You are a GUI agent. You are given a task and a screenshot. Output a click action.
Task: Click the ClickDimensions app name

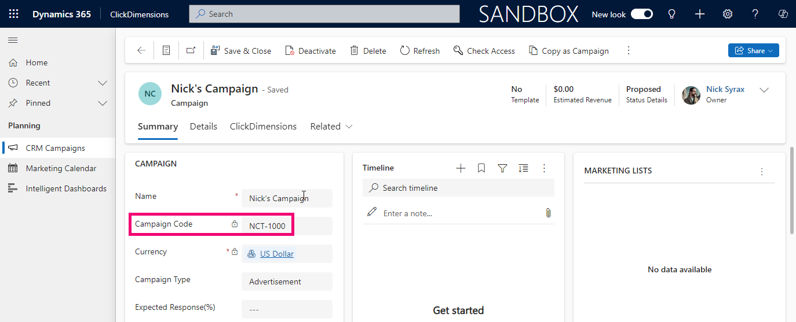pyautogui.click(x=140, y=14)
